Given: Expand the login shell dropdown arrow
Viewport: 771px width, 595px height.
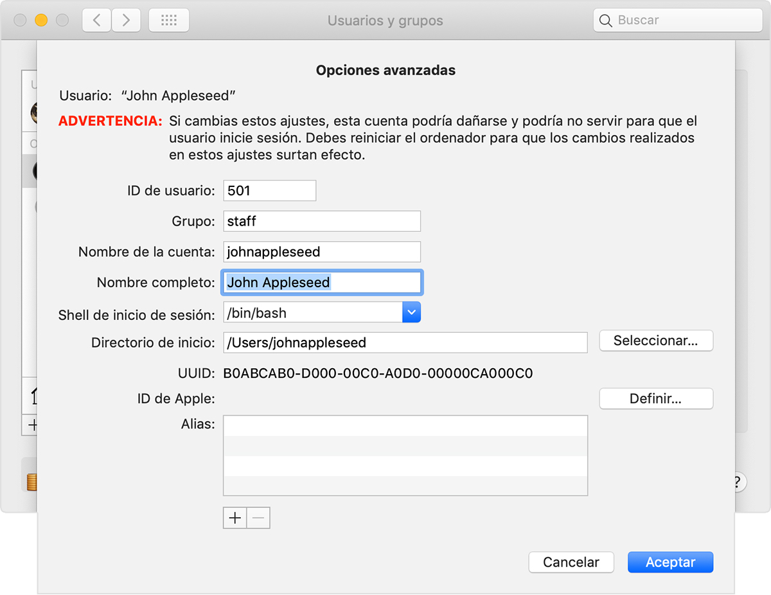Looking at the screenshot, I should [411, 313].
